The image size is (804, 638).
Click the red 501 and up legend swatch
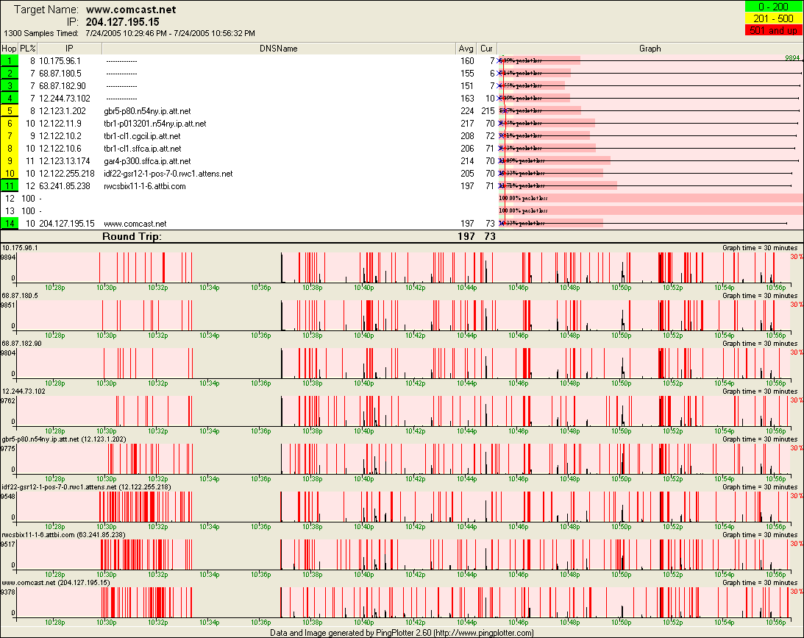(773, 30)
